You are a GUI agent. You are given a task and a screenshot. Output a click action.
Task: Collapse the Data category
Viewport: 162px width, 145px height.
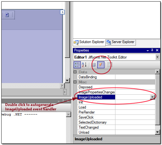75,72
